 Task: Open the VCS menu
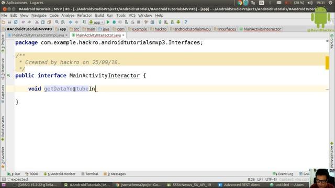pos(132,15)
